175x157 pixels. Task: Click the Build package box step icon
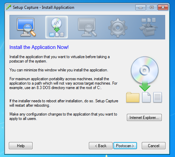(148, 27)
